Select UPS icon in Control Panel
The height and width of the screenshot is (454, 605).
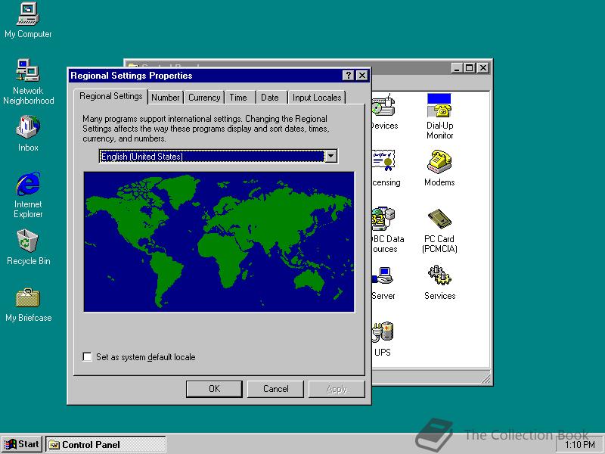point(383,339)
